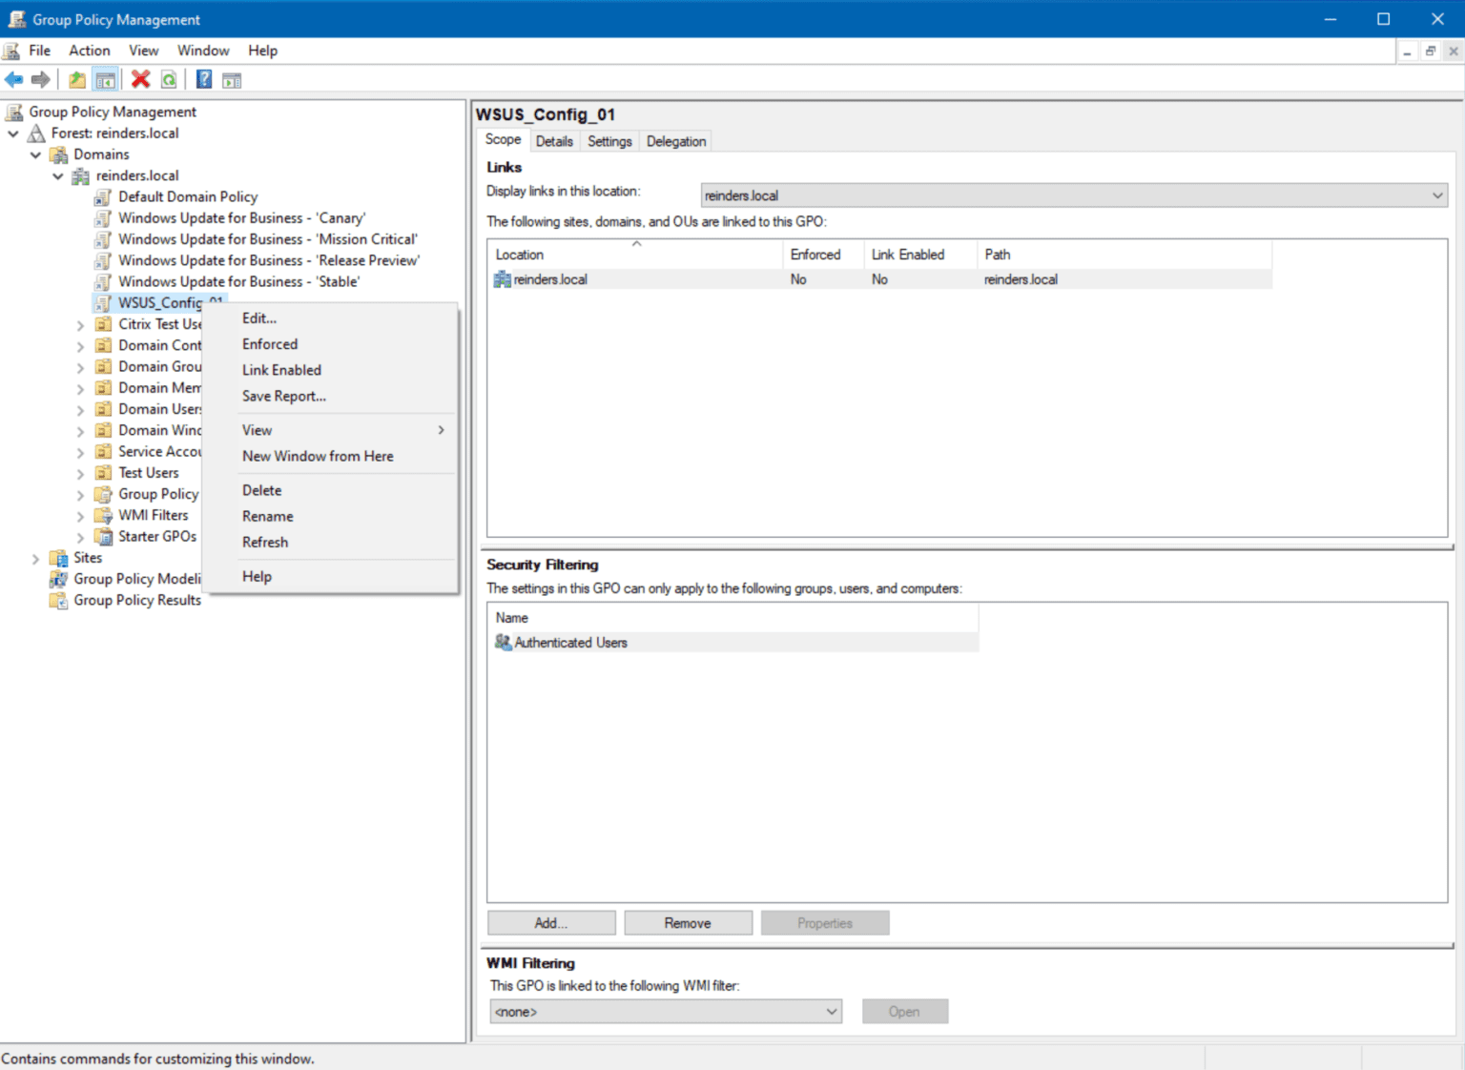Select Authenticated Users in Security Filtering

(x=569, y=642)
